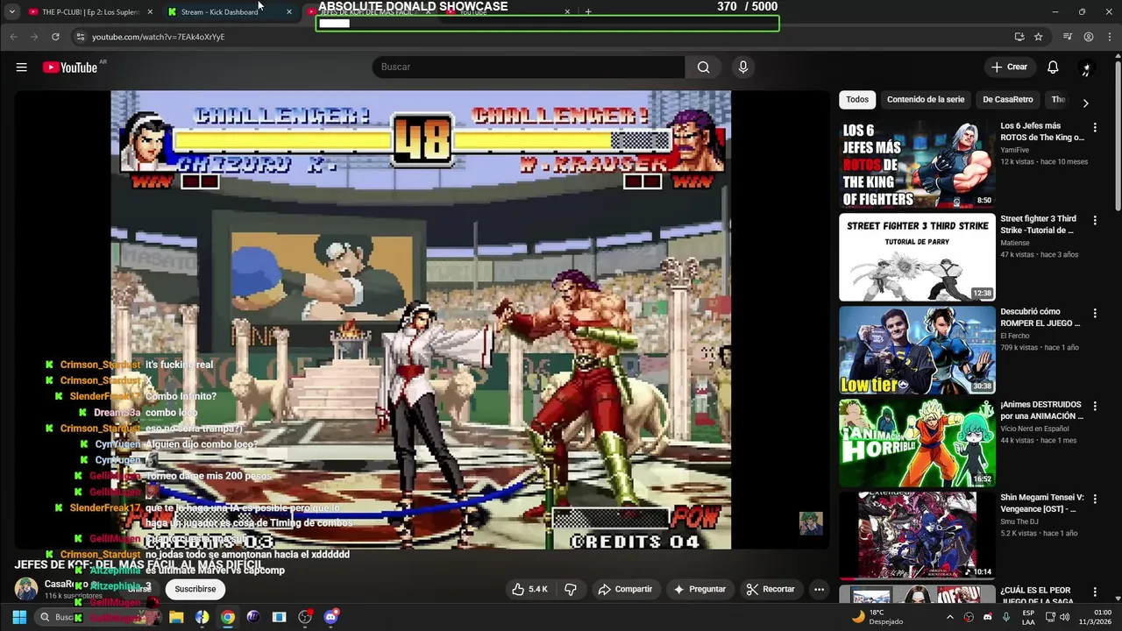View site information icon in address bar
The height and width of the screenshot is (631, 1122).
click(x=81, y=37)
